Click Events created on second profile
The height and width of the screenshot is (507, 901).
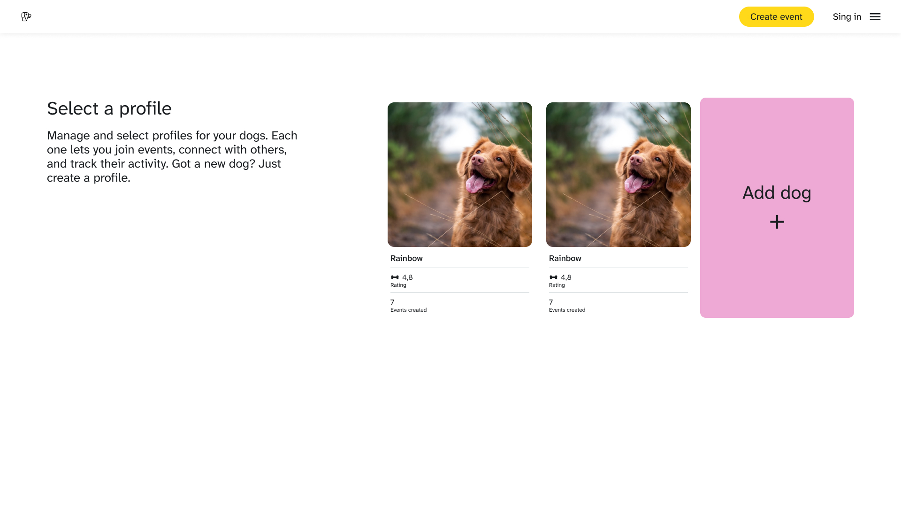tap(567, 310)
